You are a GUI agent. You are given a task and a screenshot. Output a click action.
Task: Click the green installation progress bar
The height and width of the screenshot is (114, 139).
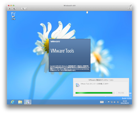pyautogui.click(x=95, y=93)
